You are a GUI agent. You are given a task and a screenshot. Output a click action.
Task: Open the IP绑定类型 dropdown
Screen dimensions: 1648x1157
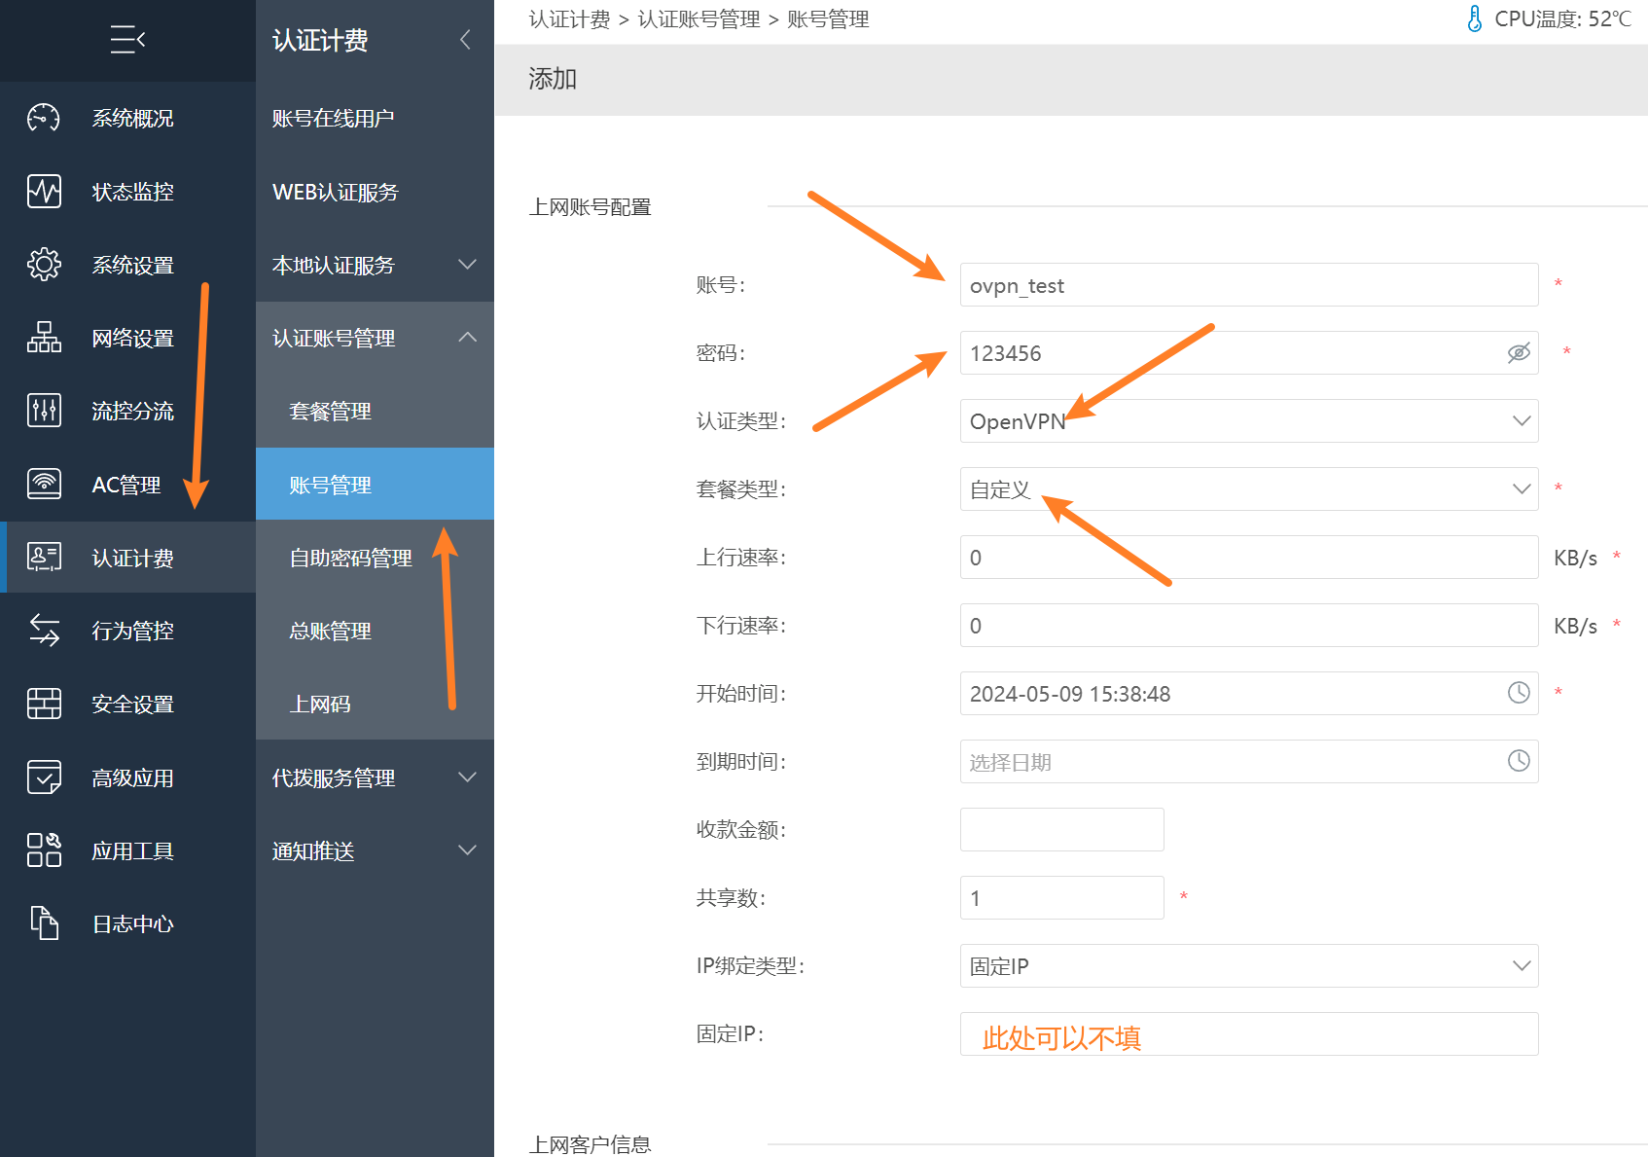(1248, 966)
